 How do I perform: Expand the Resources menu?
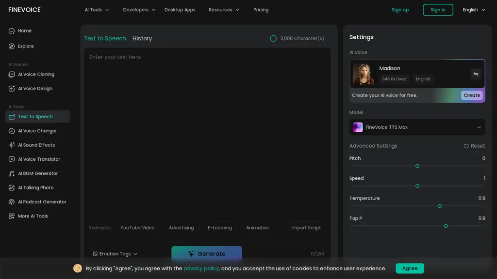(x=224, y=10)
